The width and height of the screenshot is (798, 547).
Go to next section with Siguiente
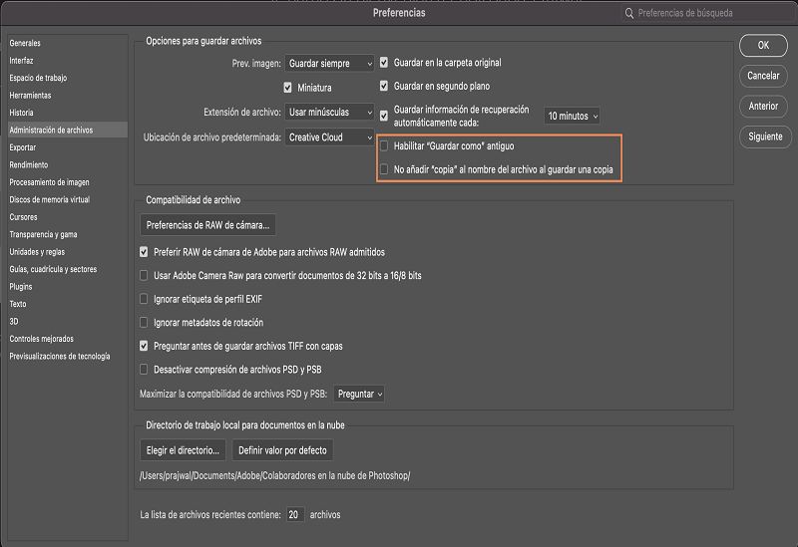point(763,137)
